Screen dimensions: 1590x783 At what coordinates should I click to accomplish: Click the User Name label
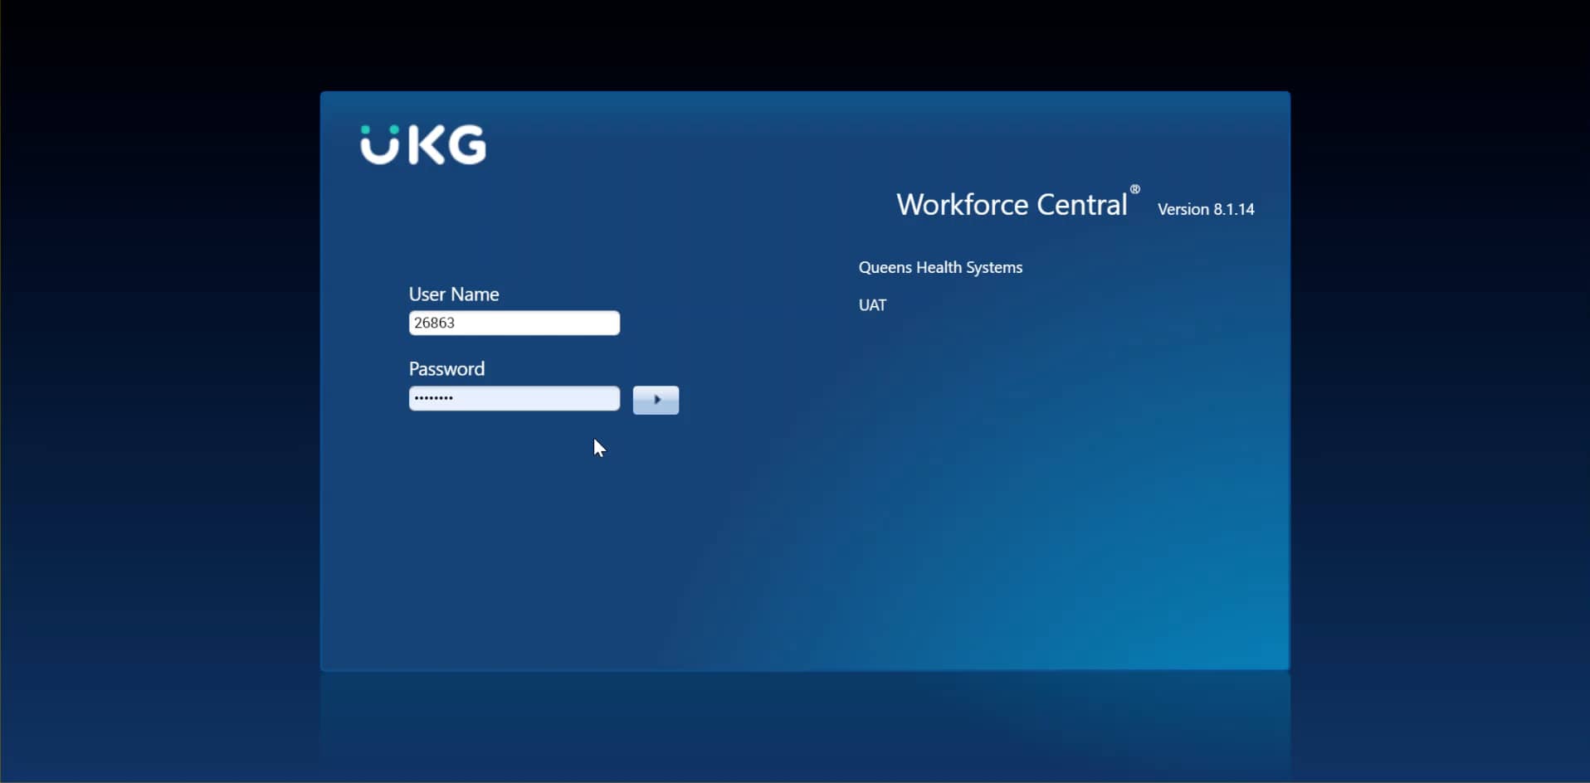click(453, 294)
